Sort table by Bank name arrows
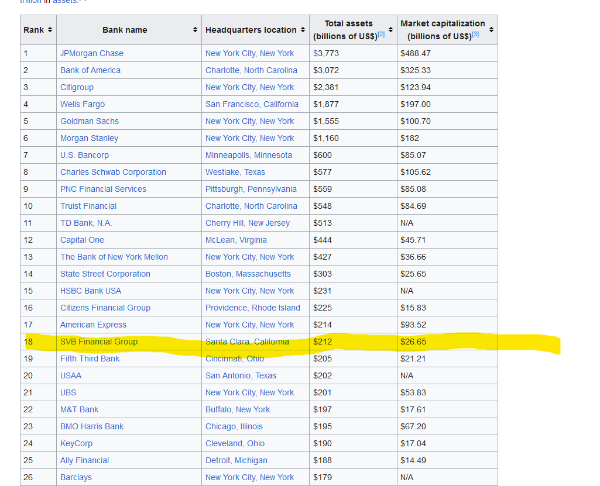This screenshot has width=600, height=486. [x=195, y=30]
